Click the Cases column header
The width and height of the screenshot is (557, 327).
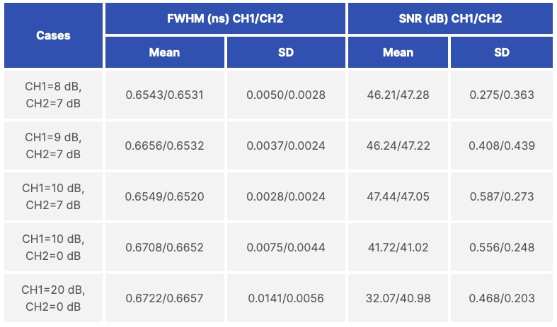click(53, 35)
